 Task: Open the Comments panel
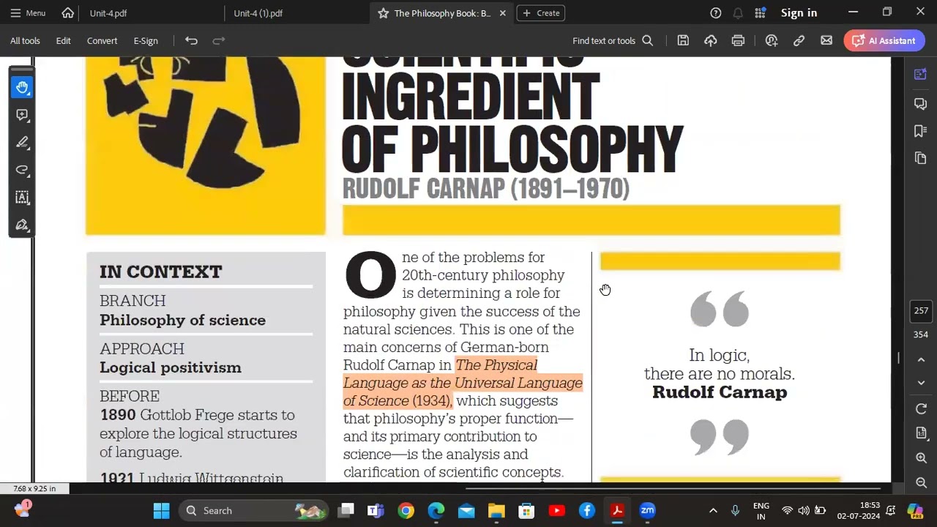click(x=921, y=104)
